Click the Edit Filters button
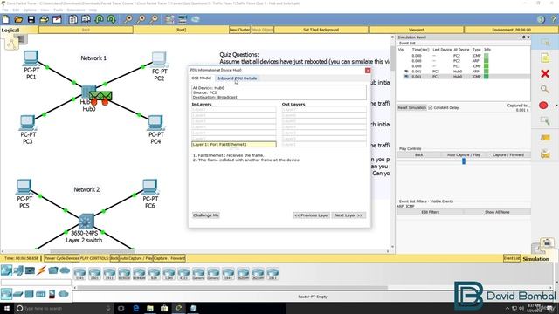The height and width of the screenshot is (314, 559). click(x=431, y=212)
